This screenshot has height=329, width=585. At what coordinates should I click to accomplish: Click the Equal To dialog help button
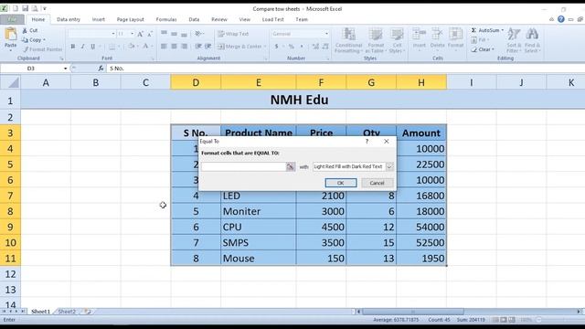point(367,142)
